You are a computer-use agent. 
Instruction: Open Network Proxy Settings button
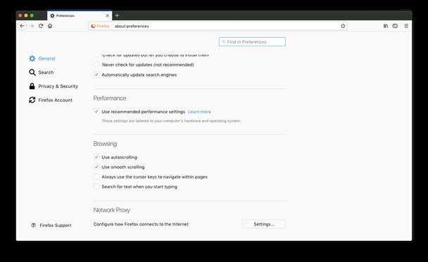coord(264,224)
